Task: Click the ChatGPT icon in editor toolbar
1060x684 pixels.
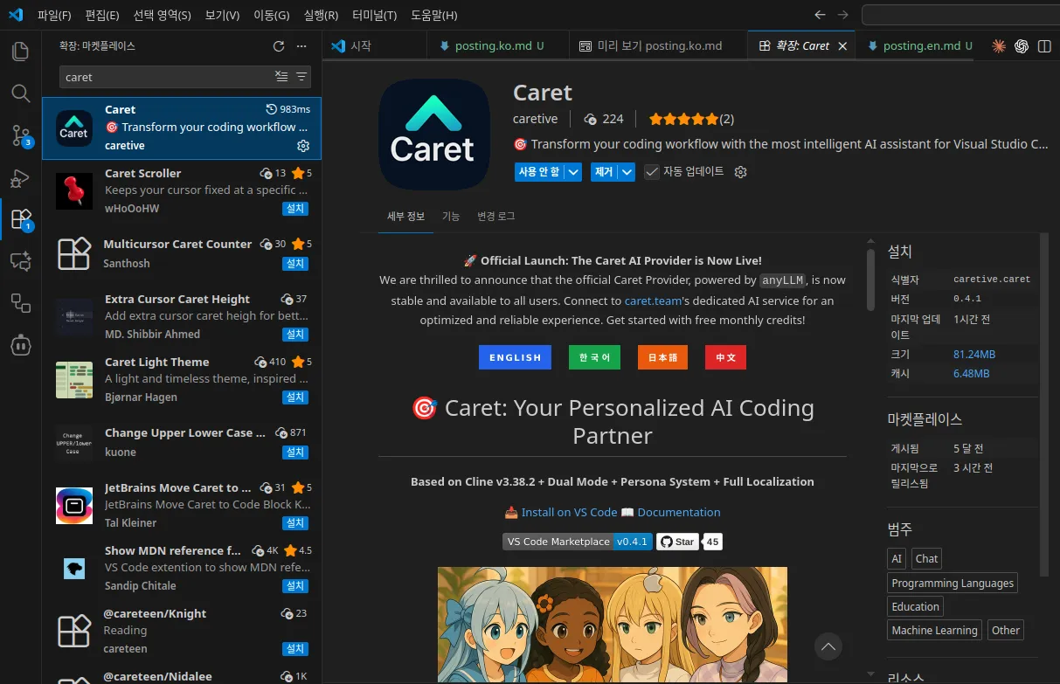Action: (1021, 46)
